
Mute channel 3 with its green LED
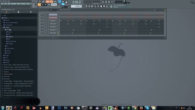[40, 21]
